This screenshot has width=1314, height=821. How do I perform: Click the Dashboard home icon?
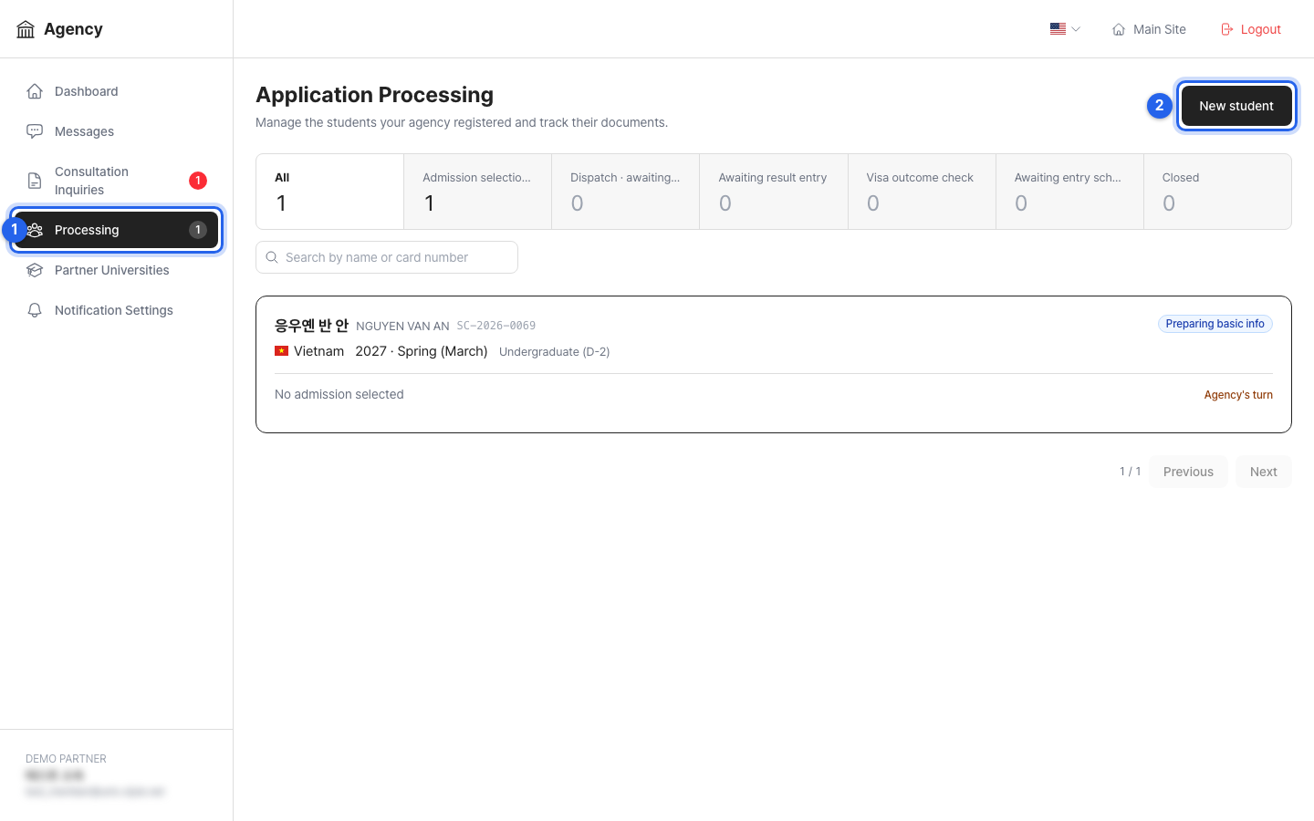coord(35,91)
